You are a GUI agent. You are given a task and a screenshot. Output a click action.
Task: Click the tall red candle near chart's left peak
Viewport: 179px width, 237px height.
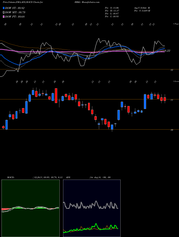[x=56, y=96]
